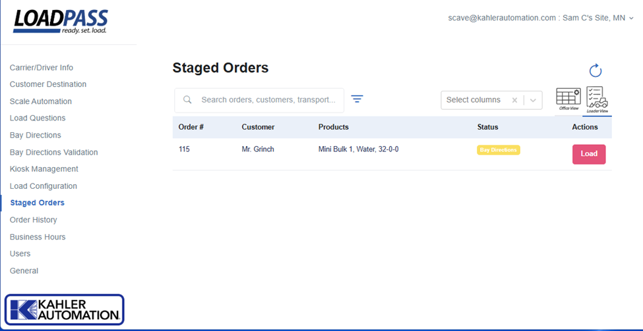Select Bay Directions Validation menu item
Screen dimensions: 643x331
click(x=54, y=152)
